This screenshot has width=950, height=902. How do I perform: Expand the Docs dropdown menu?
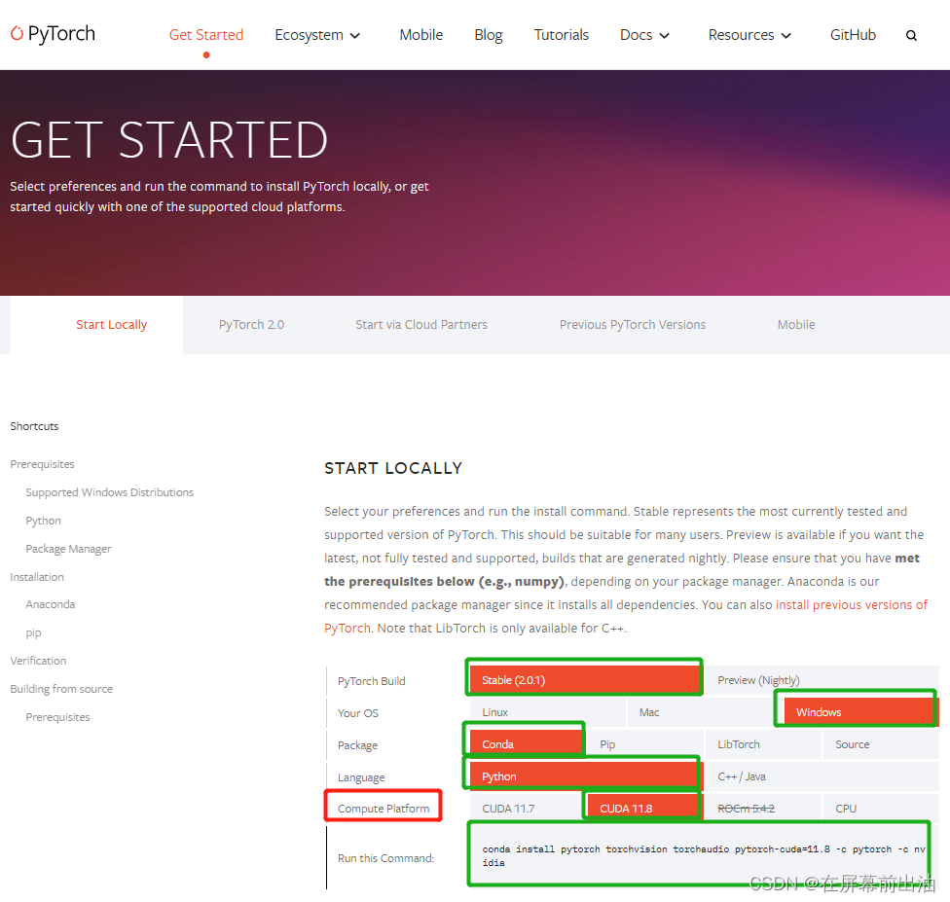coord(644,35)
